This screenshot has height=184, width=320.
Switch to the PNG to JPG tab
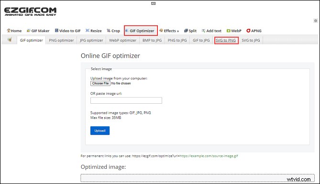(x=177, y=41)
